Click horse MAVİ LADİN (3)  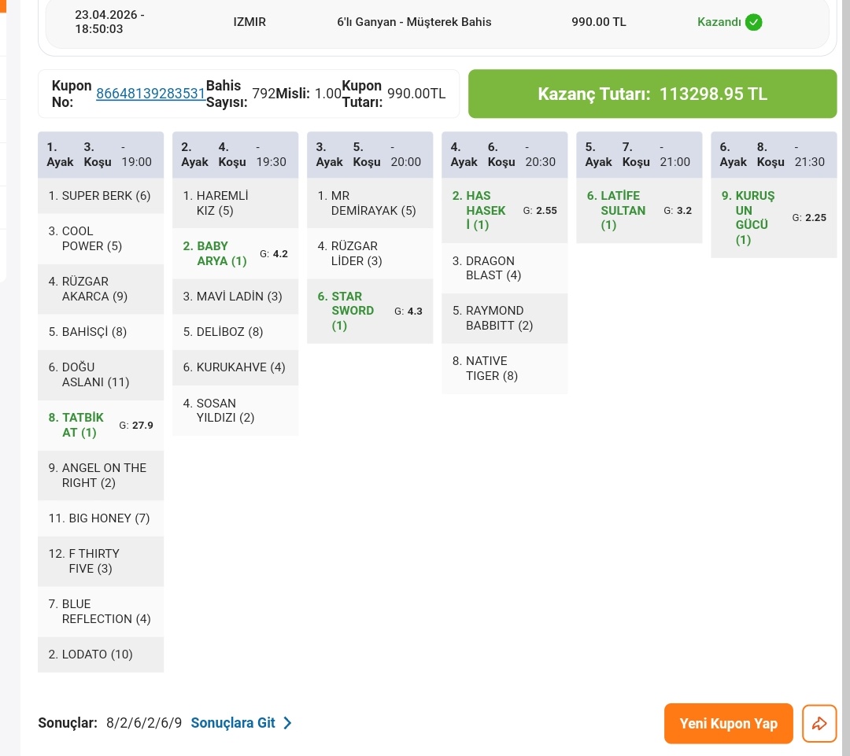point(235,297)
